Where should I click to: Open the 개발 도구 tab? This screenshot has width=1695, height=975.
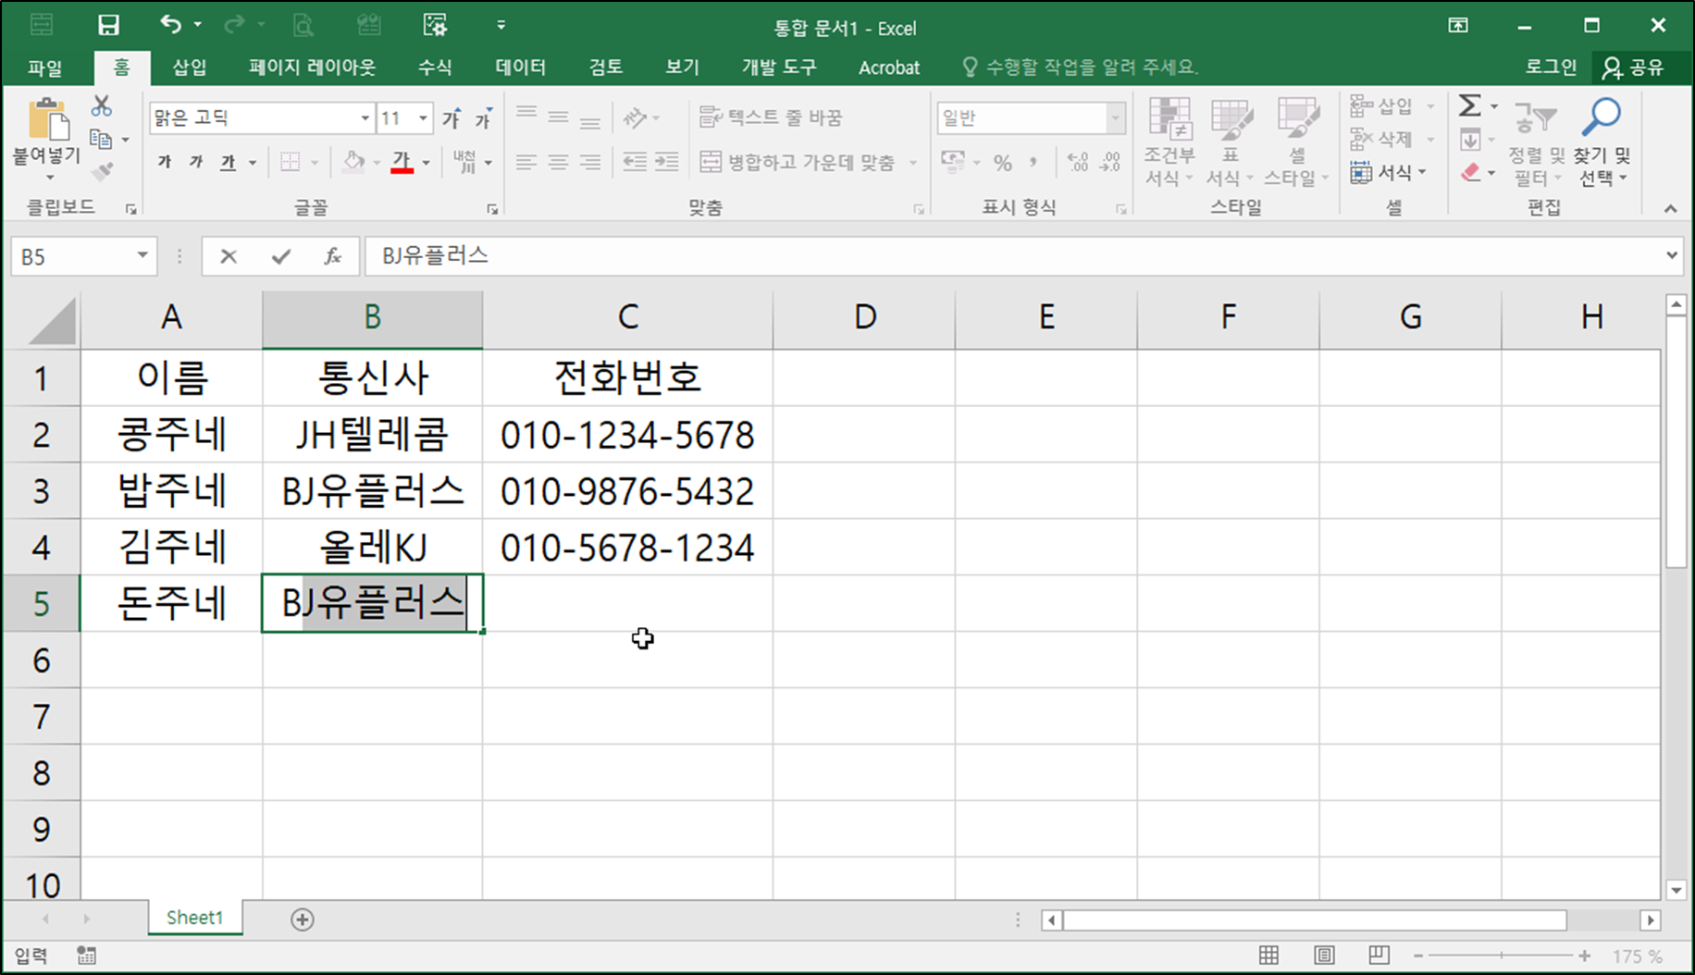(x=779, y=68)
